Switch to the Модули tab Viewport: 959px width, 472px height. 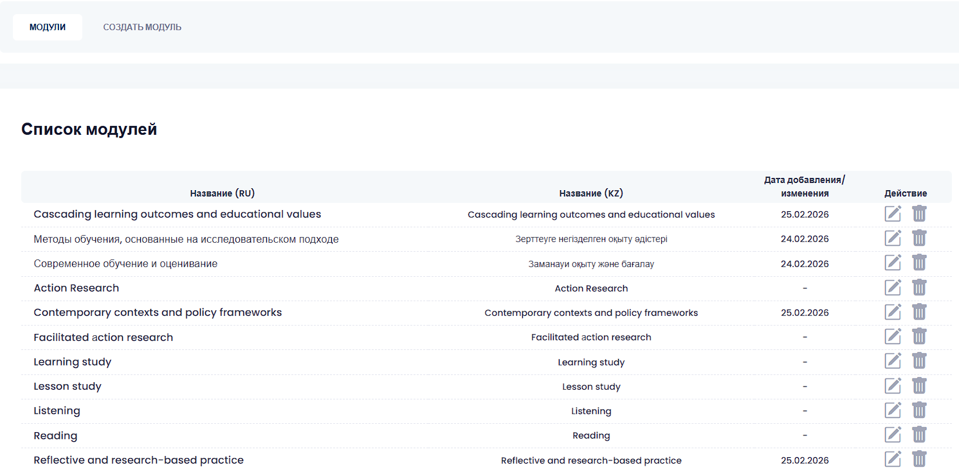pos(48,27)
